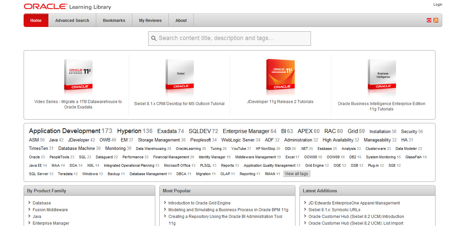
Task: Select the YouTube tag
Action: pyautogui.click(x=239, y=149)
